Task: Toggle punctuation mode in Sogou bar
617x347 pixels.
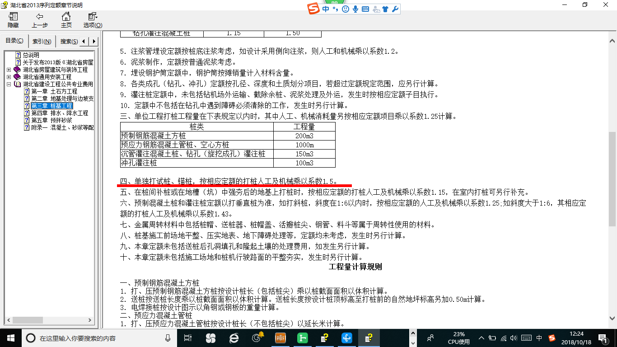Action: (x=336, y=9)
